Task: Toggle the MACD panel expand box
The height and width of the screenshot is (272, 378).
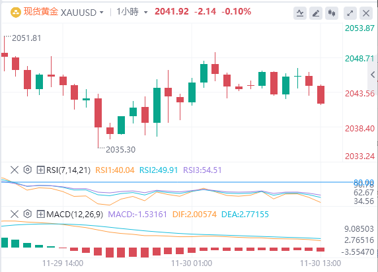Action: 40,214
